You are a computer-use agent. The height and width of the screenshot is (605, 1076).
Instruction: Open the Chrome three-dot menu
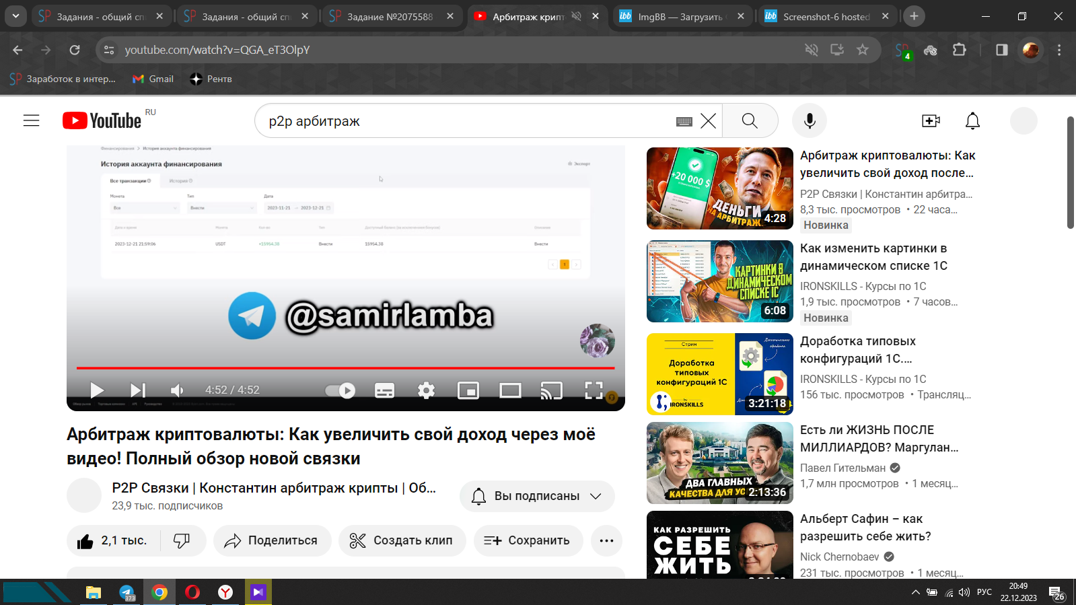point(1059,50)
